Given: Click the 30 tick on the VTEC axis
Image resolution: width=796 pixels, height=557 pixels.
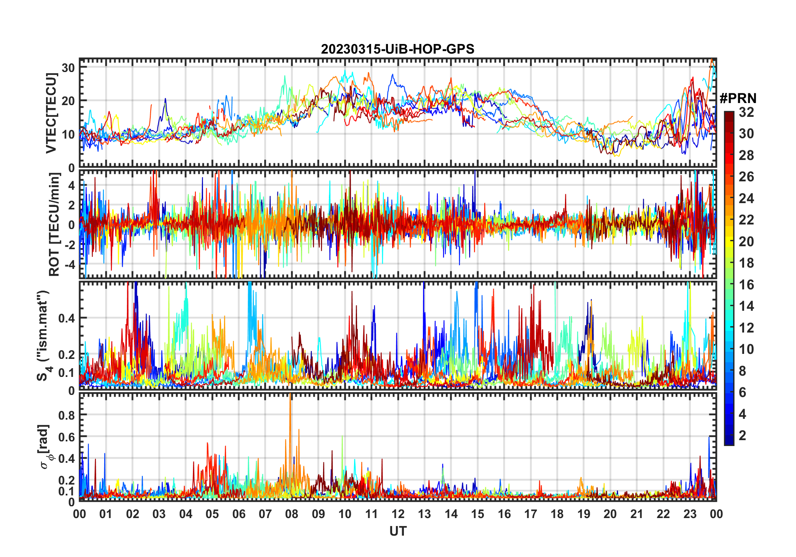Looking at the screenshot, I should pos(69,67).
